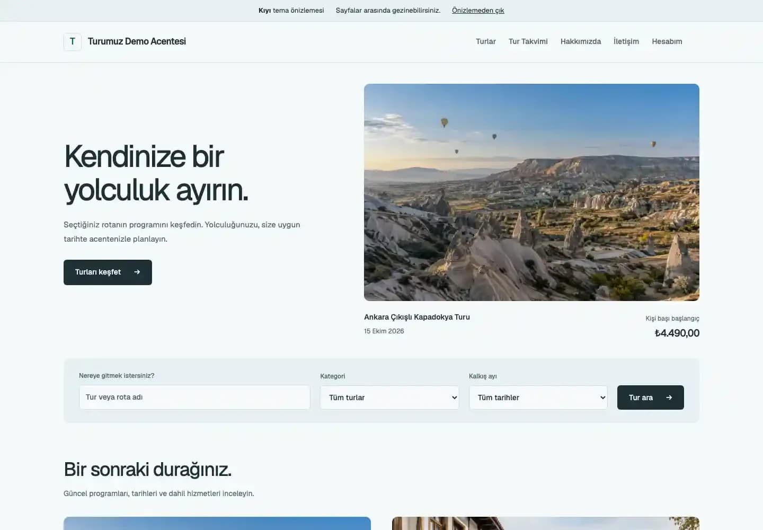The width and height of the screenshot is (763, 530).
Task: Click the T logo icon in header
Action: [x=73, y=41]
